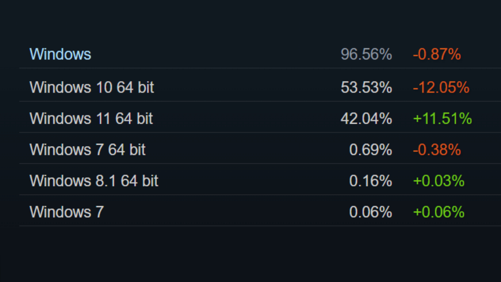
Task: Click the 96.56% Windows total share
Action: click(x=366, y=54)
